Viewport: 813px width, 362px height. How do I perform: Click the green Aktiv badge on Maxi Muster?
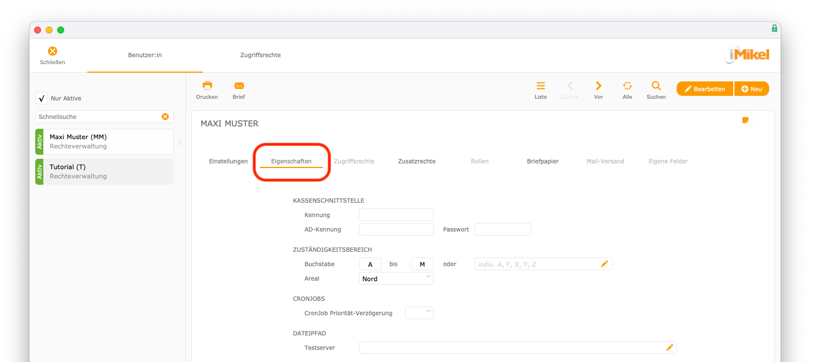(40, 141)
